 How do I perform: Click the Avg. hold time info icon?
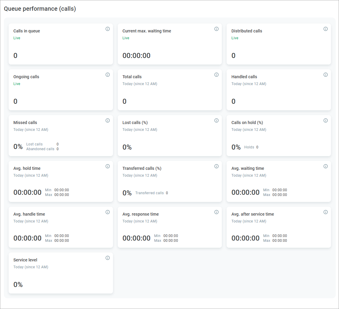coord(107,166)
